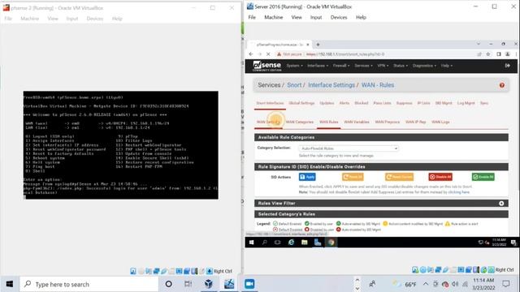Launch Internet Explorer from guest taskbar

(291, 243)
